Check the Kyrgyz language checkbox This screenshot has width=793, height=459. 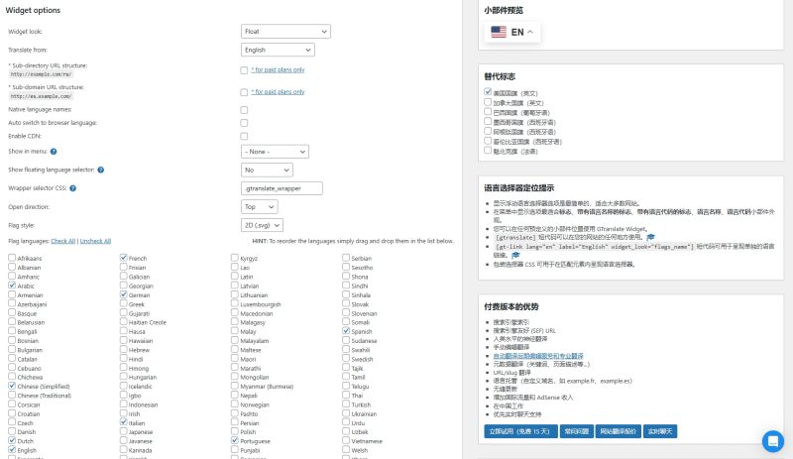[235, 258]
